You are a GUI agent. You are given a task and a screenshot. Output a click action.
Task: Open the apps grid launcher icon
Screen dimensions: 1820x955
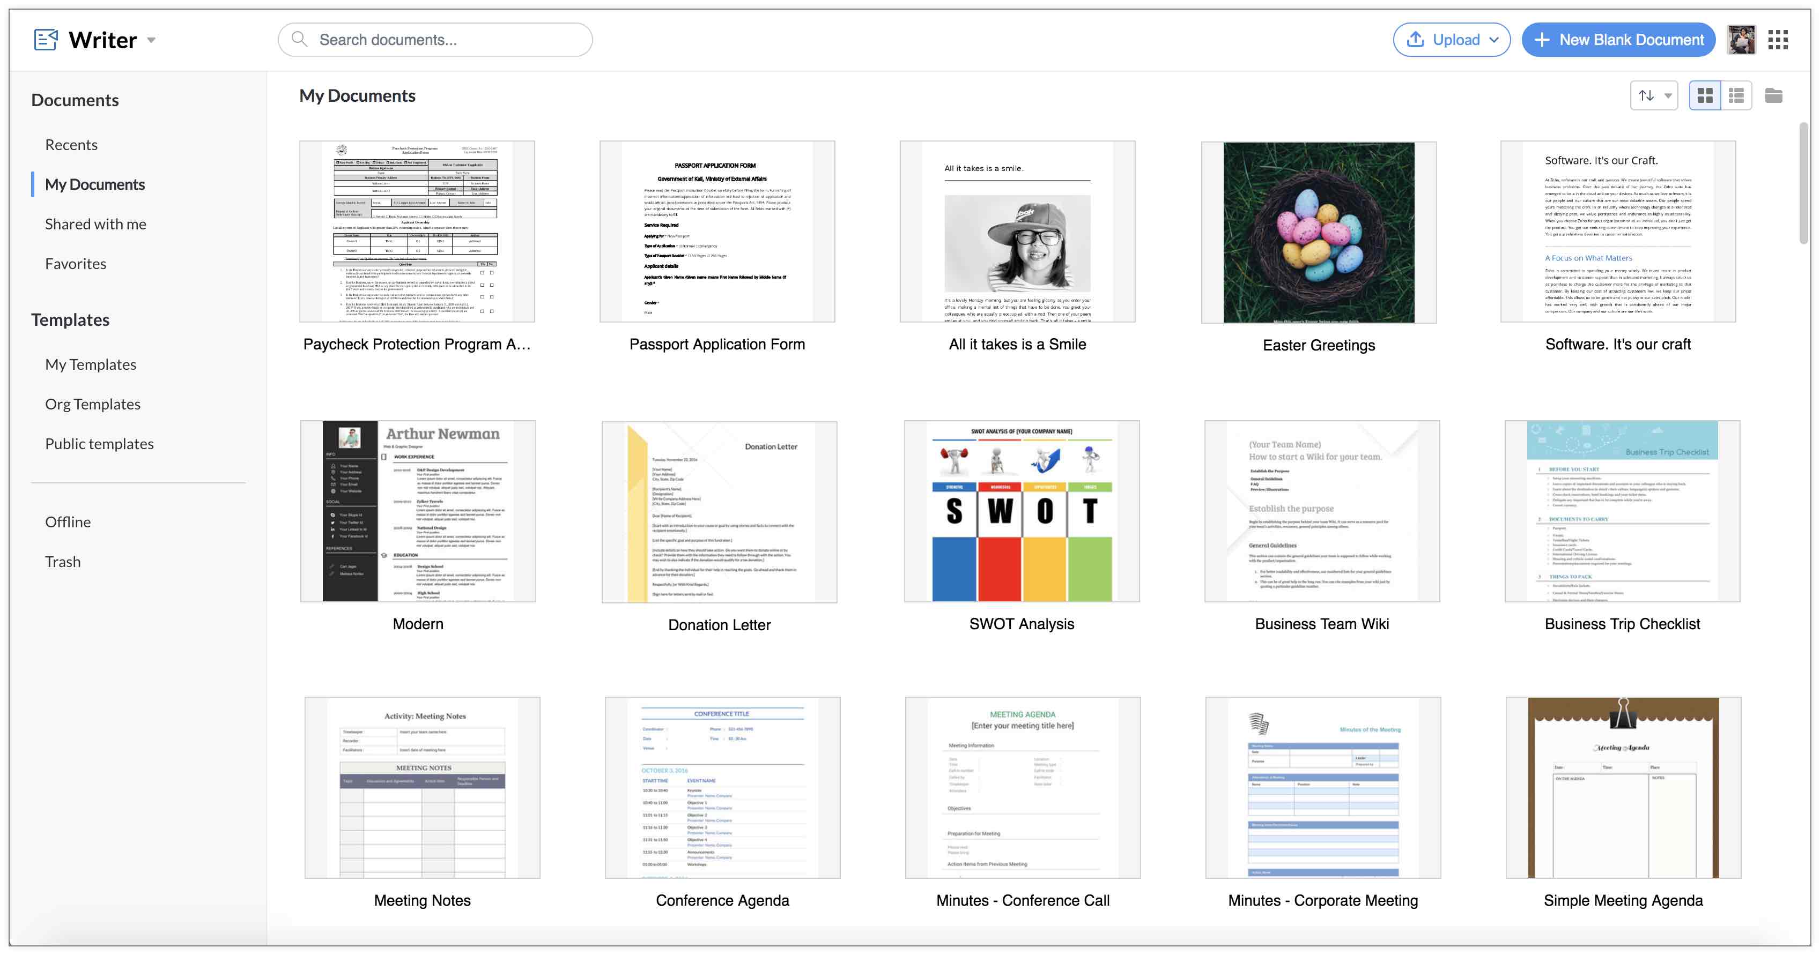click(x=1778, y=40)
